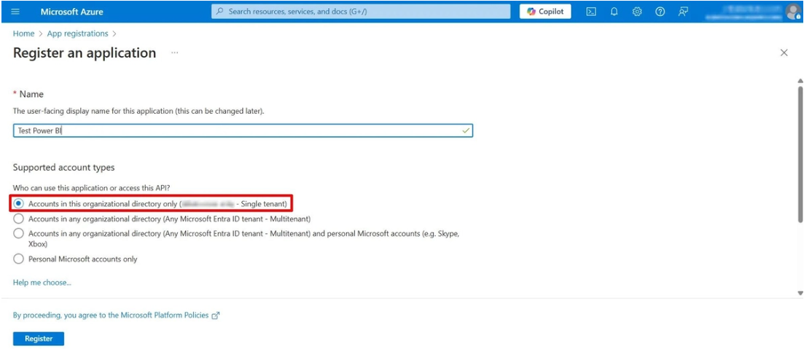This screenshot has height=349, width=804.
Task: Open the feedback icon in top bar
Action: tap(682, 11)
